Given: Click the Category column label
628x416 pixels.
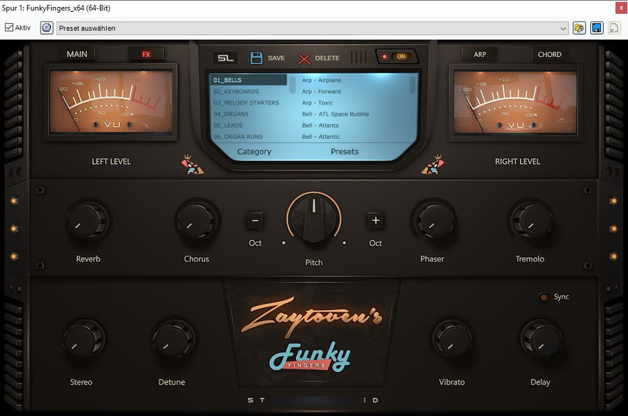Looking at the screenshot, I should click(254, 152).
